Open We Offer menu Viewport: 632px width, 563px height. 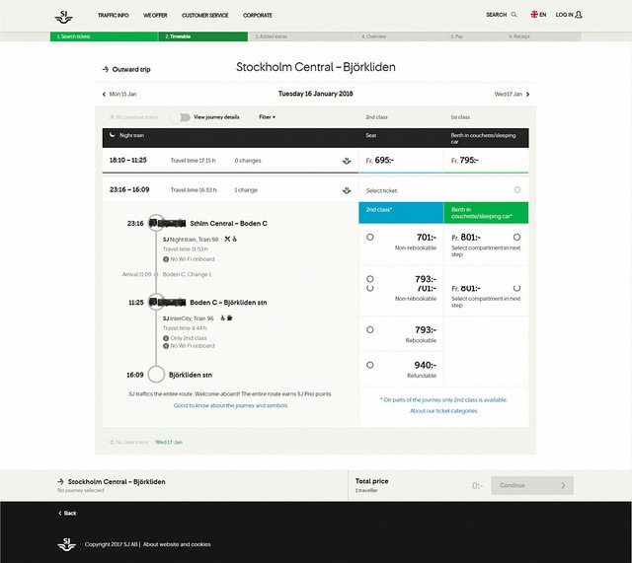click(155, 16)
